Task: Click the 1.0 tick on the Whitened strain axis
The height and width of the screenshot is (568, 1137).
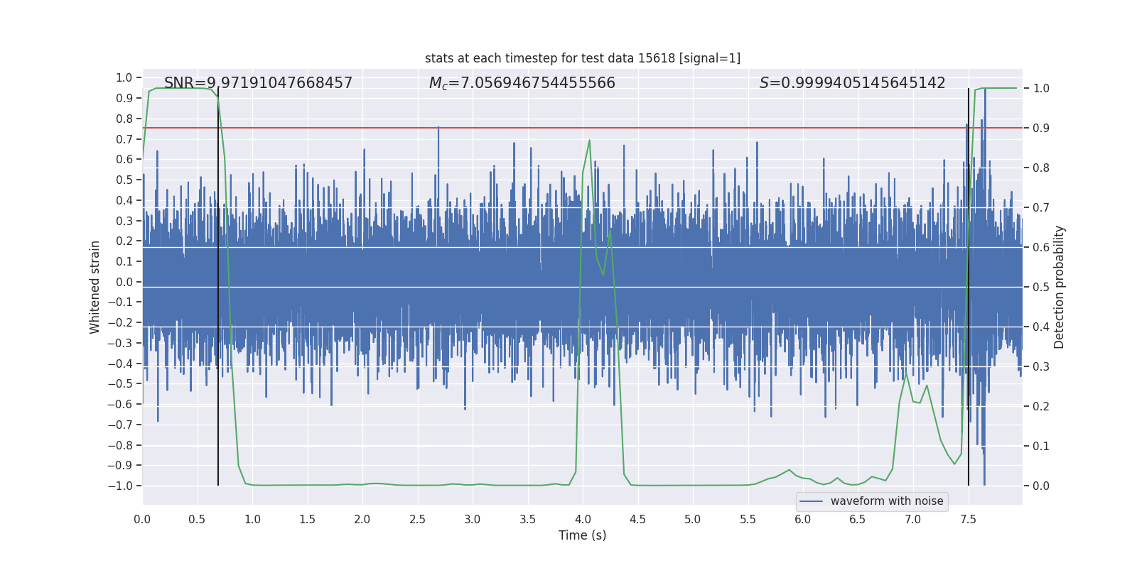Action: pos(124,77)
